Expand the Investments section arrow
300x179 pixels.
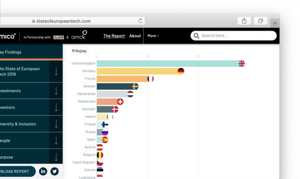(56, 91)
